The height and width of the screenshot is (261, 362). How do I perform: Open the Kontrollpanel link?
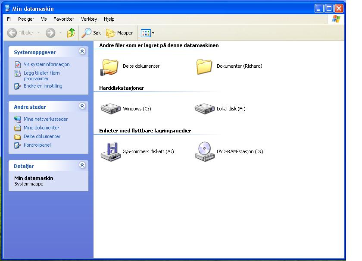click(37, 145)
